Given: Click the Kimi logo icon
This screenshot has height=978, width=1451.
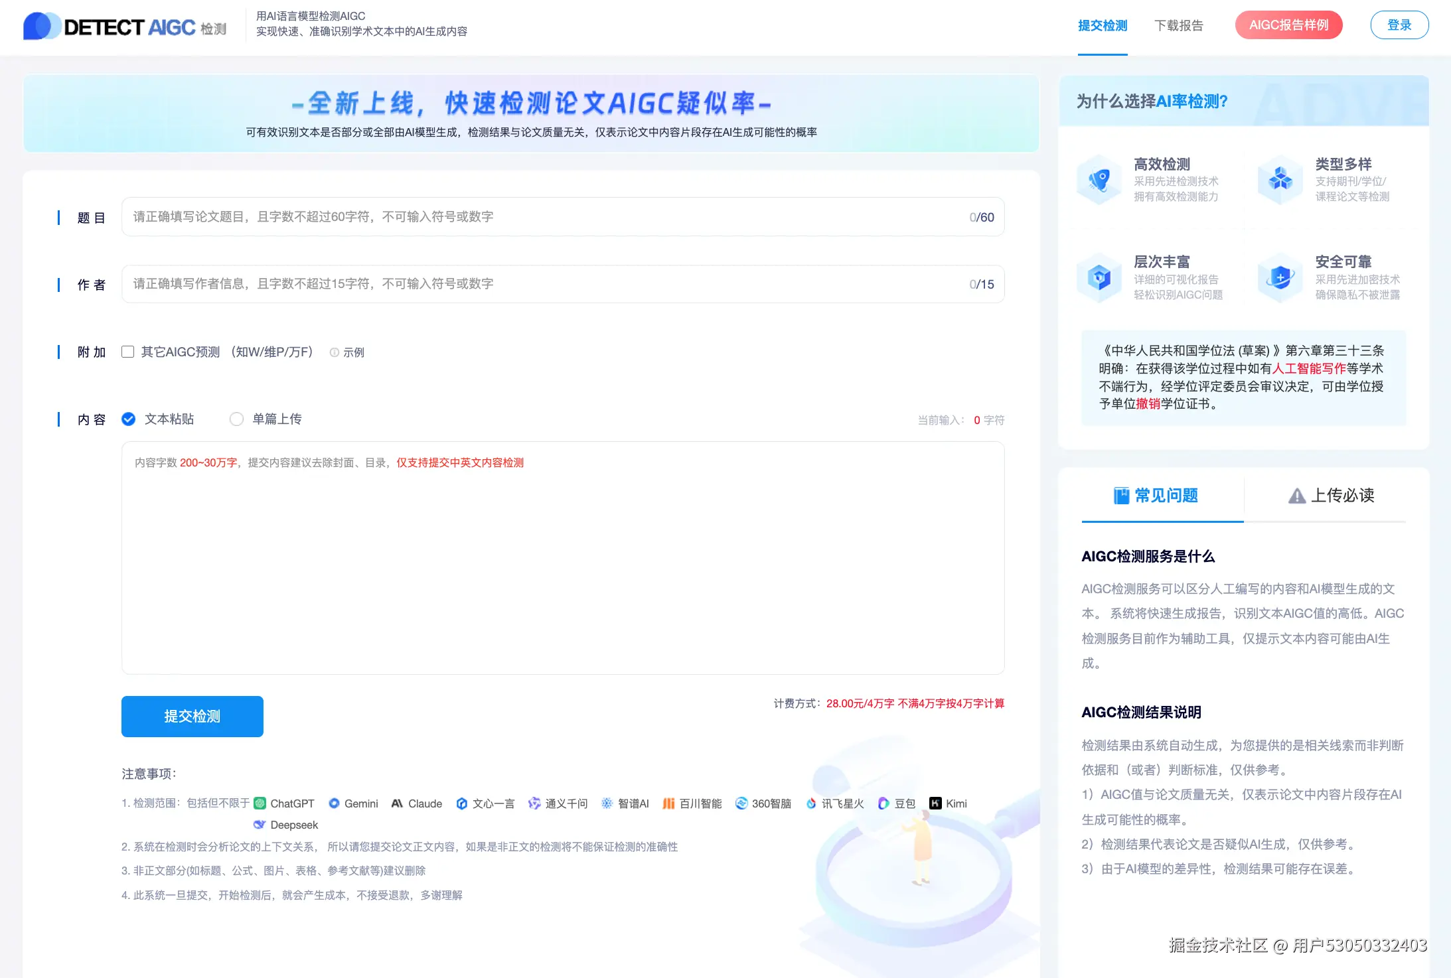Looking at the screenshot, I should (x=935, y=803).
